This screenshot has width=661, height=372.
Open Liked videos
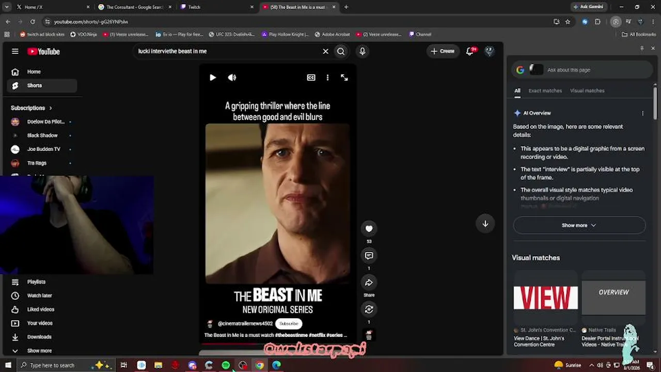pyautogui.click(x=41, y=309)
